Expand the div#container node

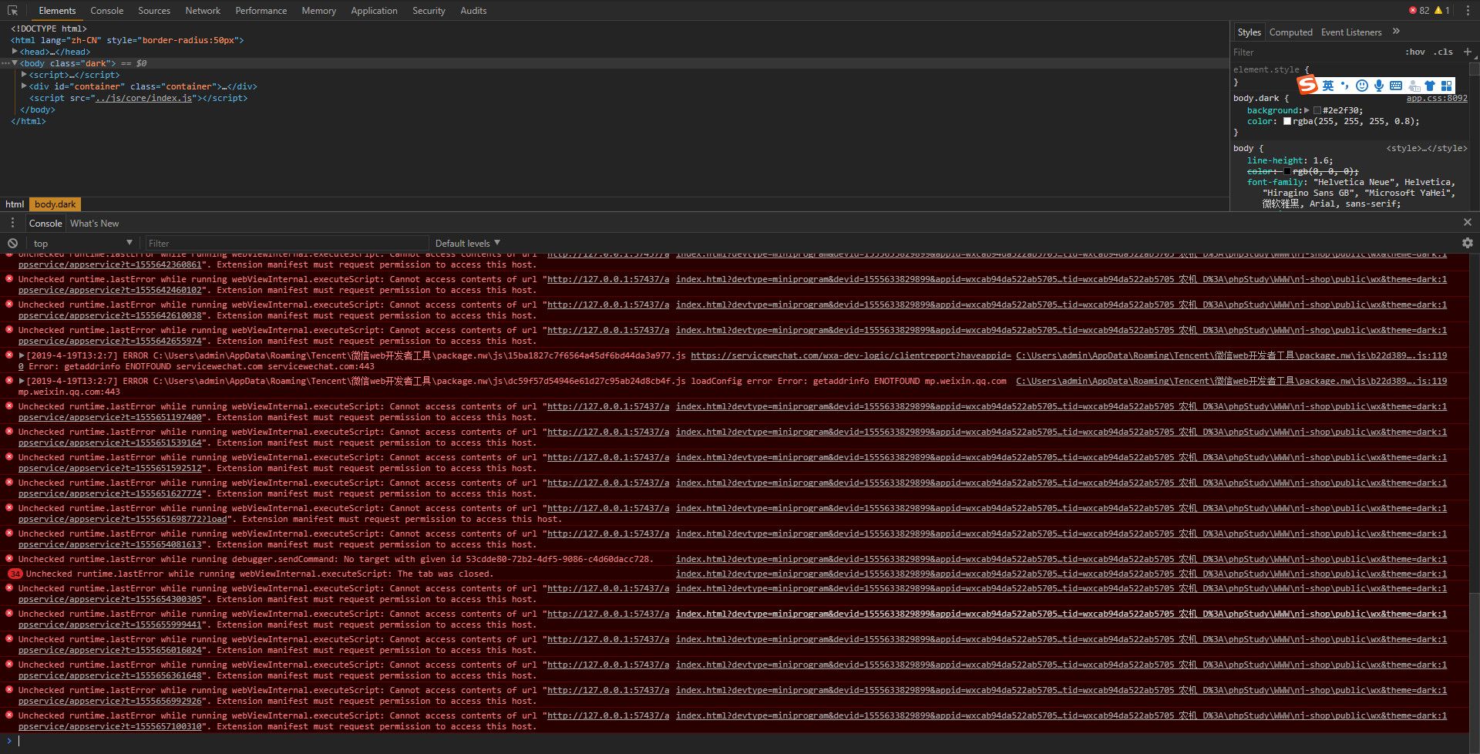coord(24,86)
